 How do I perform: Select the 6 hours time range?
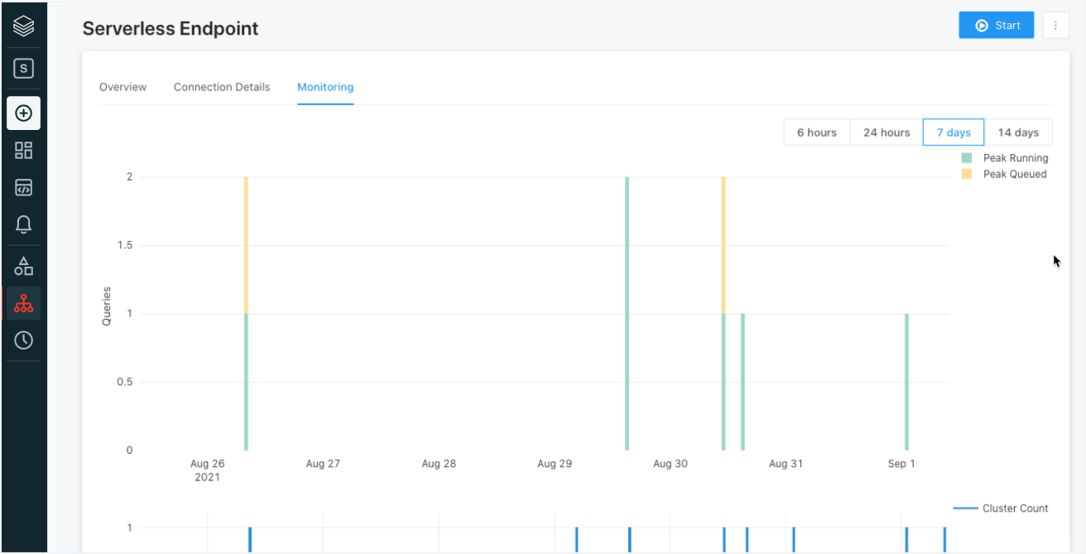pos(816,132)
